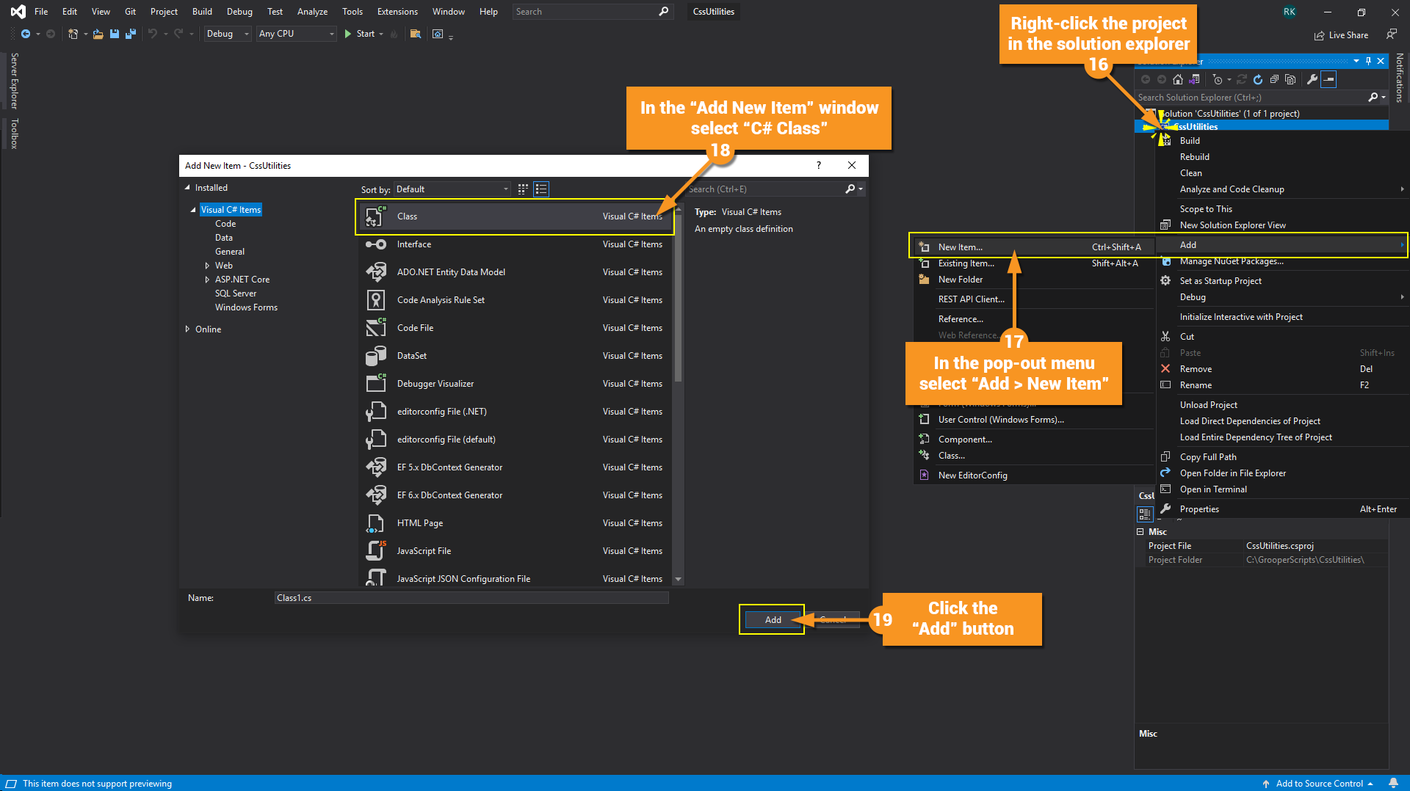Image resolution: width=1410 pixels, height=791 pixels.
Task: Expand the Online templates node
Action: 187,329
